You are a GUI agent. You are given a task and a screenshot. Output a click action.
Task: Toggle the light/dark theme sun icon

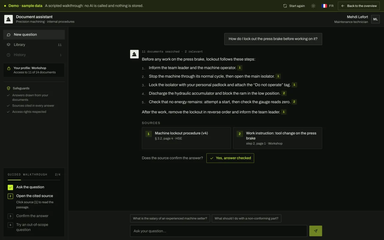click(313, 6)
